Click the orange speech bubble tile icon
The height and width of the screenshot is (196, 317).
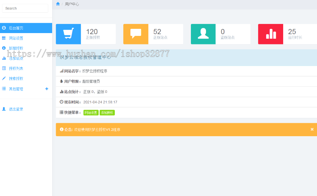[x=136, y=34]
